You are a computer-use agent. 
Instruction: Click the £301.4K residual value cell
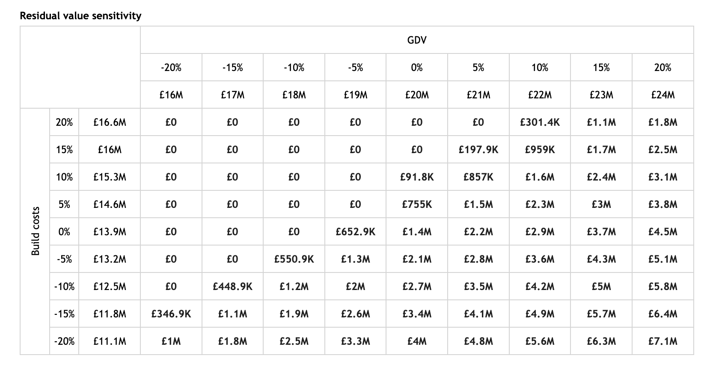coord(540,122)
